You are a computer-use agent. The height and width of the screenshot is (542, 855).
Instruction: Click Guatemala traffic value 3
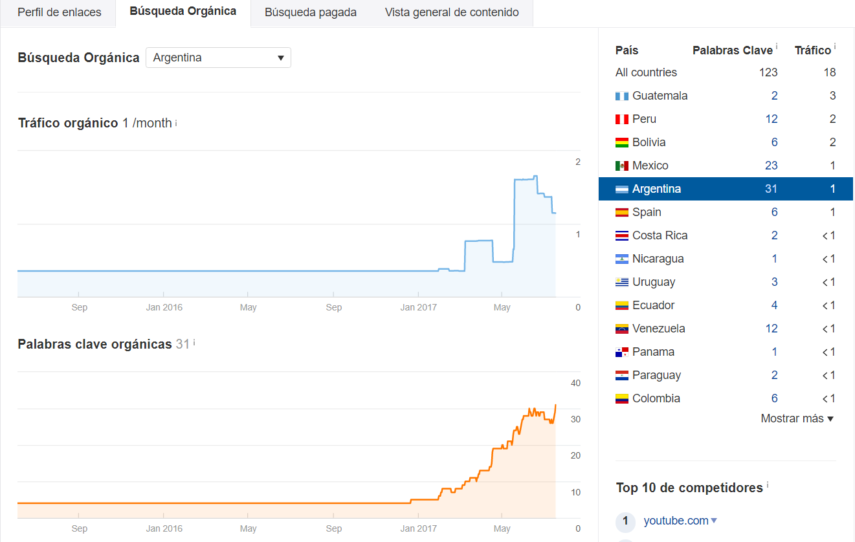(833, 96)
